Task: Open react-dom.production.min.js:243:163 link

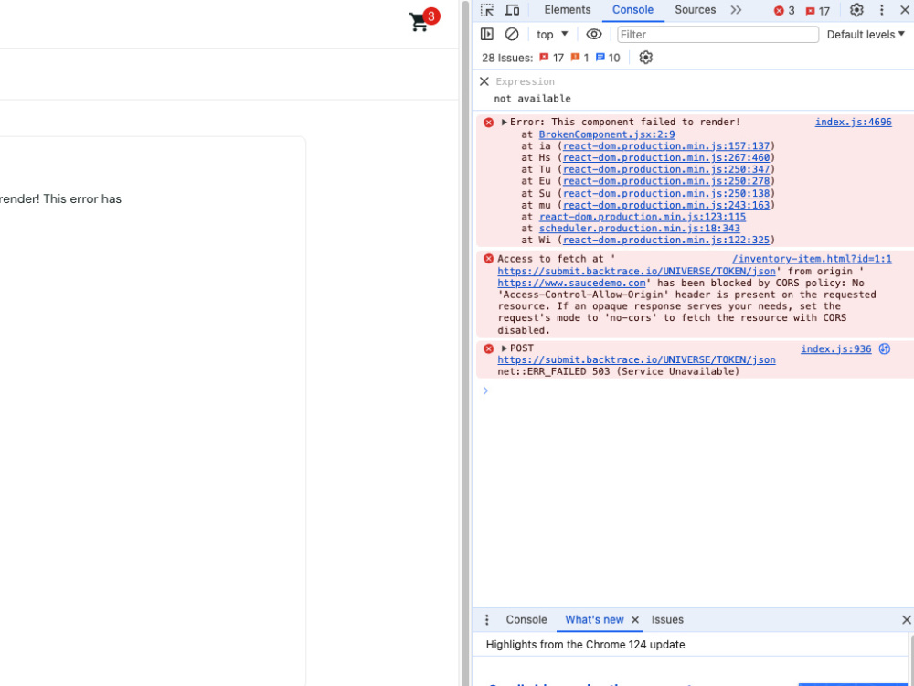Action: (x=666, y=205)
